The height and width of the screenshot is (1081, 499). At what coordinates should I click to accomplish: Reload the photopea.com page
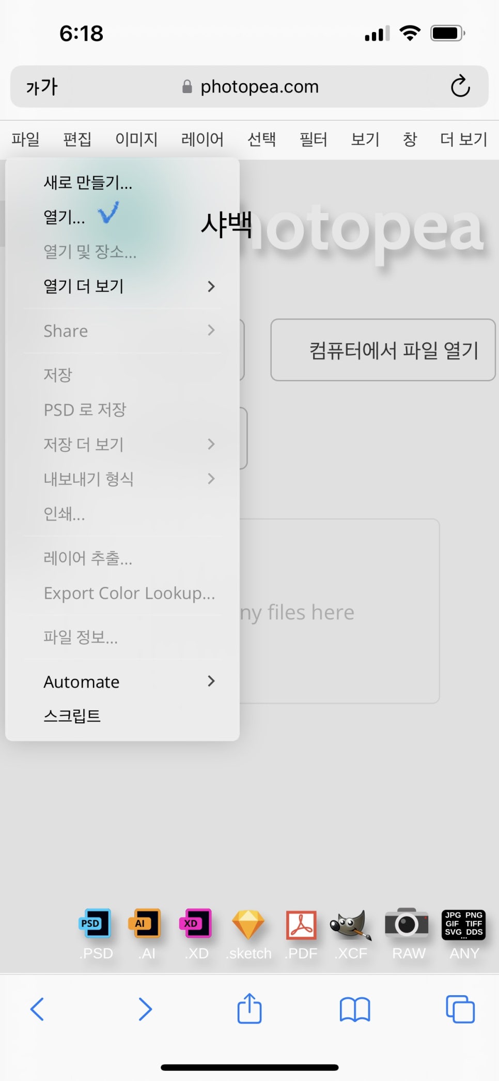[460, 86]
